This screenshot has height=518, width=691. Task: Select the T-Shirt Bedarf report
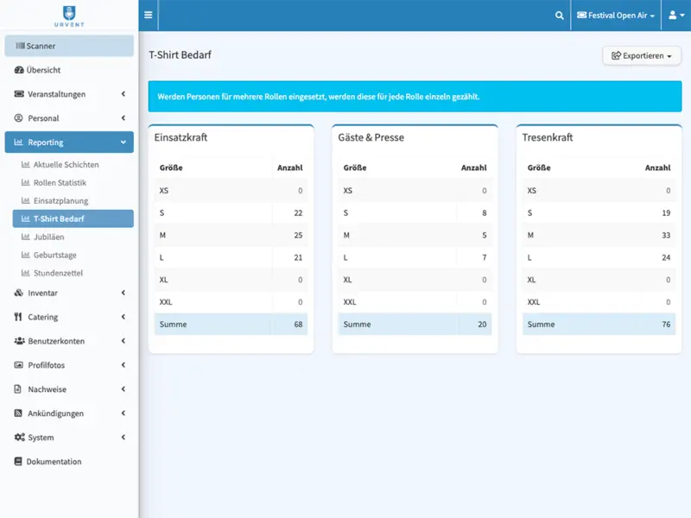point(73,218)
